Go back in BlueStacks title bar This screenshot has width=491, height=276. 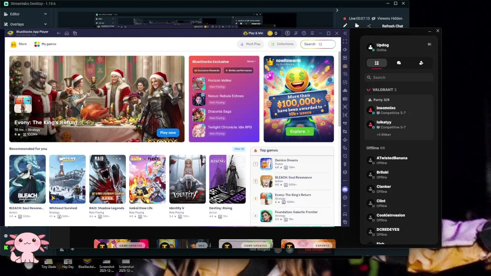pyautogui.click(x=59, y=33)
